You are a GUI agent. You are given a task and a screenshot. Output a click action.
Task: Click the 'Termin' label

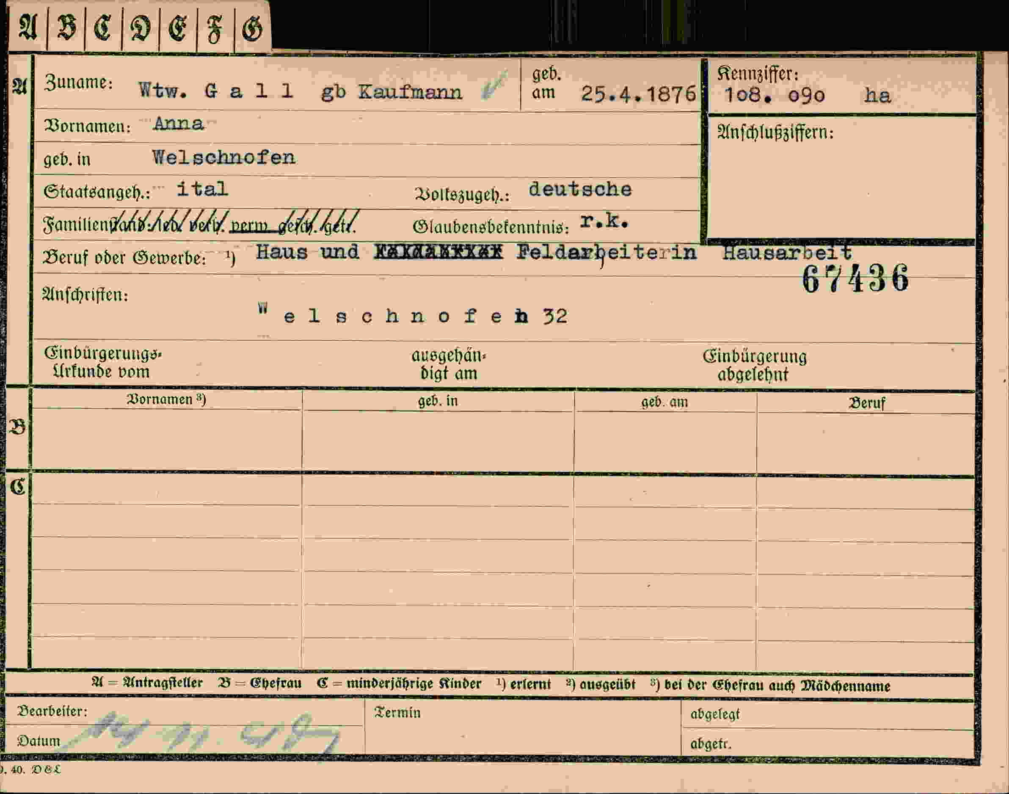[x=397, y=713]
